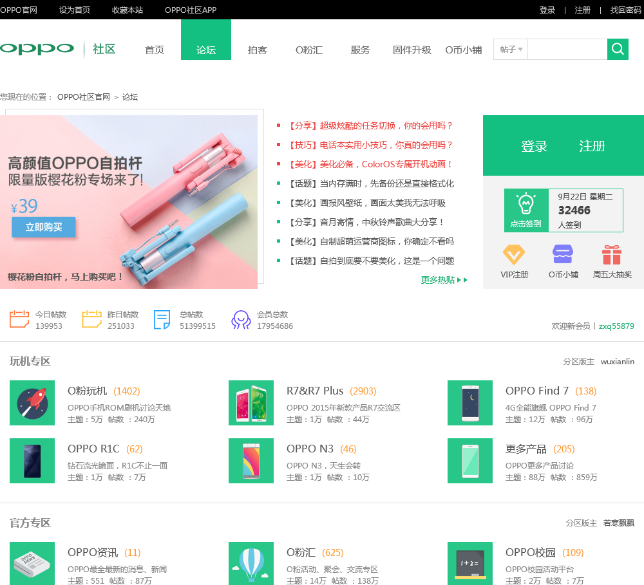
Task: Open the O粉汇 hot air balloon icon
Action: (251, 564)
